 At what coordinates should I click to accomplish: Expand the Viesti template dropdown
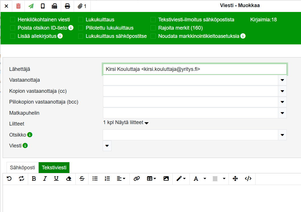107,146
